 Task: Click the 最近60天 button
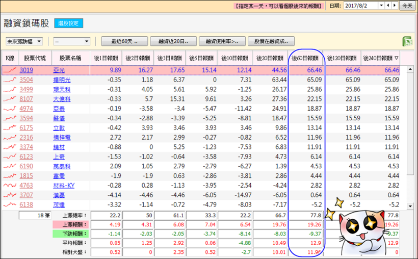(x=124, y=41)
